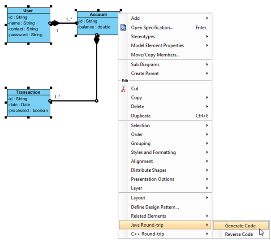This screenshot has height=242, width=271.
Task: Click the '1..*' multiplicity label near Transaction
Action: (x=57, y=97)
